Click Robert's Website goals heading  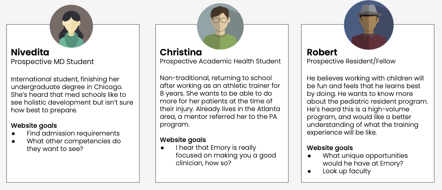[330, 148]
